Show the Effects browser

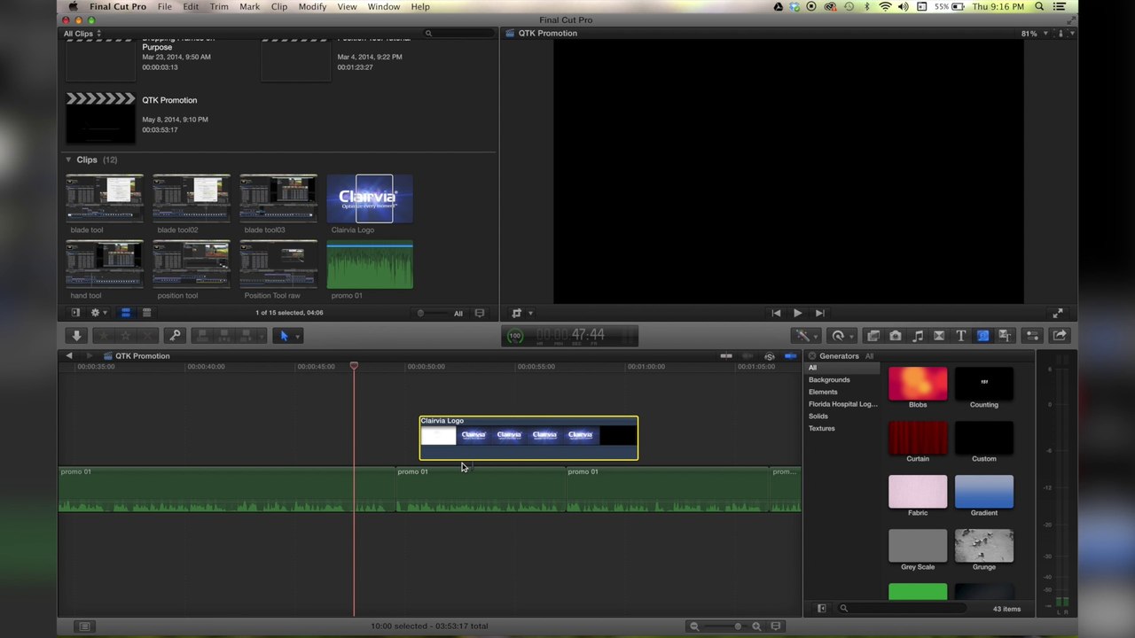pyautogui.click(x=873, y=336)
